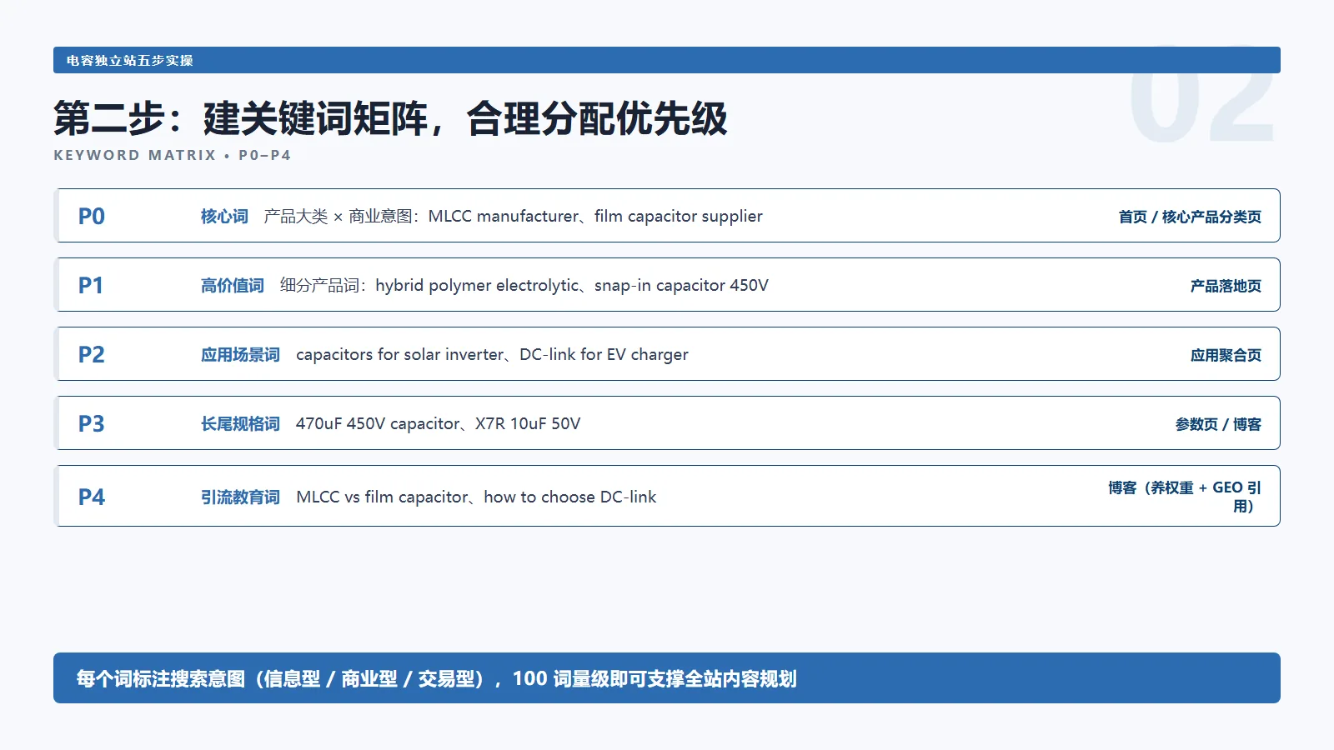Click the P2 priority label
Screen dimensions: 1334x750
[92, 355]
